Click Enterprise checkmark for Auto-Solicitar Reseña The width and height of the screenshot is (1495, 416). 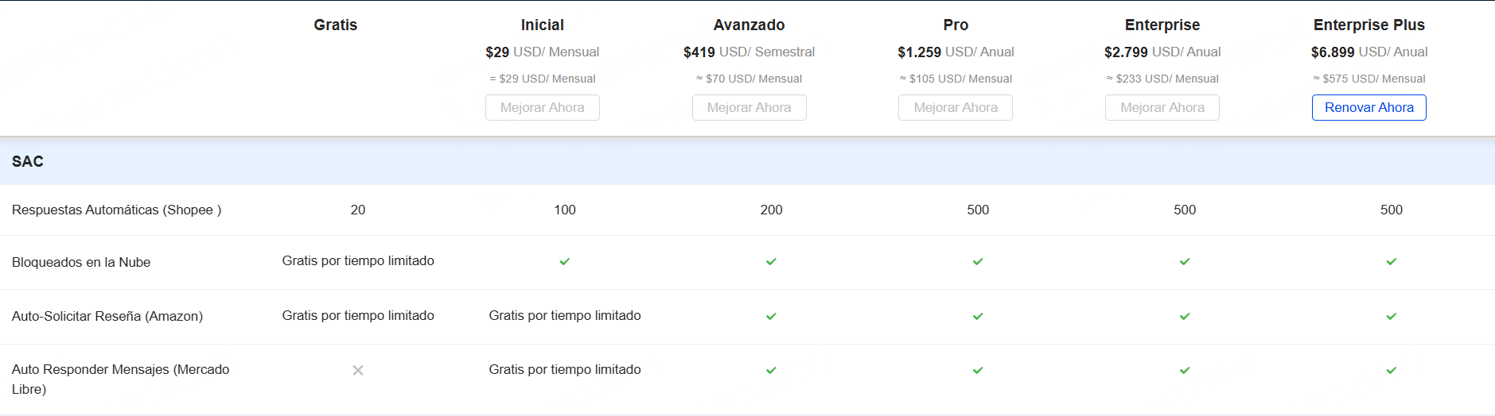click(x=1185, y=316)
